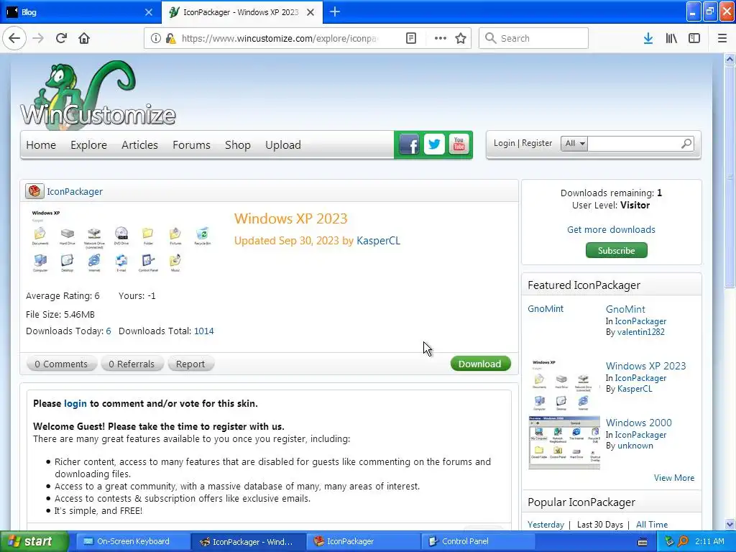736x552 pixels.
Task: Open WinCustomize Twitter icon
Action: click(x=434, y=144)
